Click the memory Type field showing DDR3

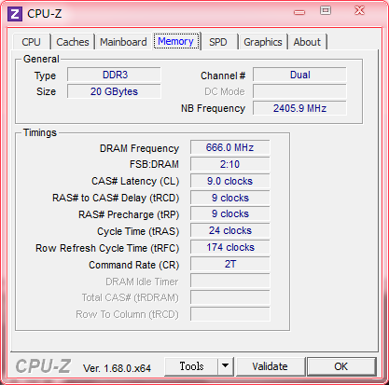point(114,75)
